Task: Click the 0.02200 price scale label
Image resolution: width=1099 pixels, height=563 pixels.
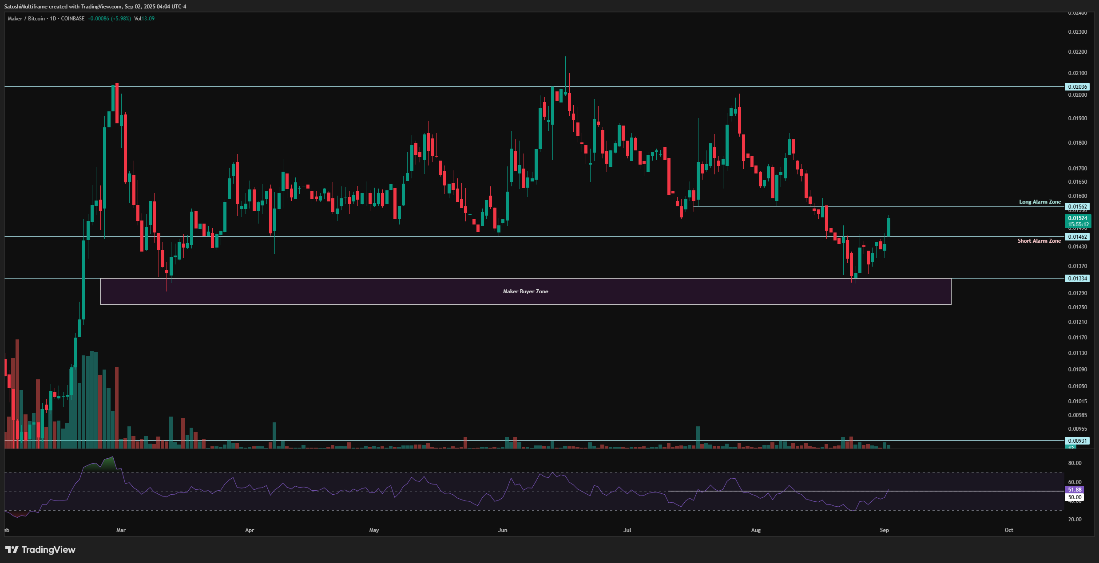Action: pyautogui.click(x=1078, y=52)
